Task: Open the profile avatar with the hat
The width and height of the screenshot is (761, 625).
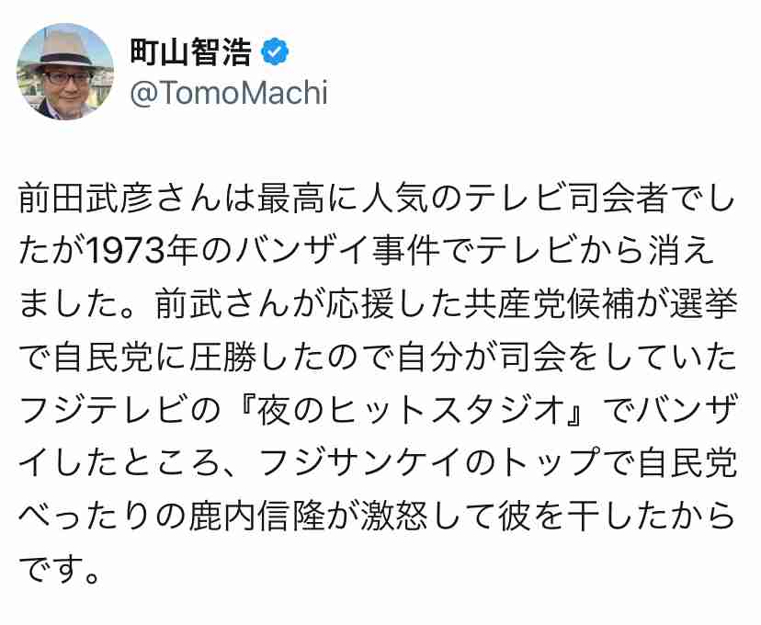Action: click(x=65, y=72)
